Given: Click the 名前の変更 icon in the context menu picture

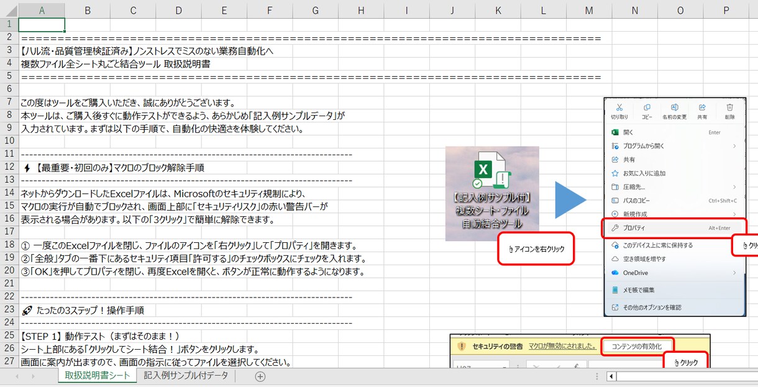Looking at the screenshot, I should 674,107.
